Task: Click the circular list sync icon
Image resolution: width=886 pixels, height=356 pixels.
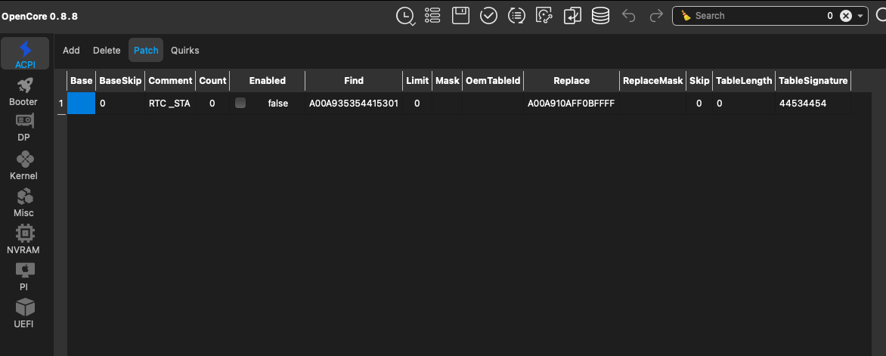Action: pos(516,16)
